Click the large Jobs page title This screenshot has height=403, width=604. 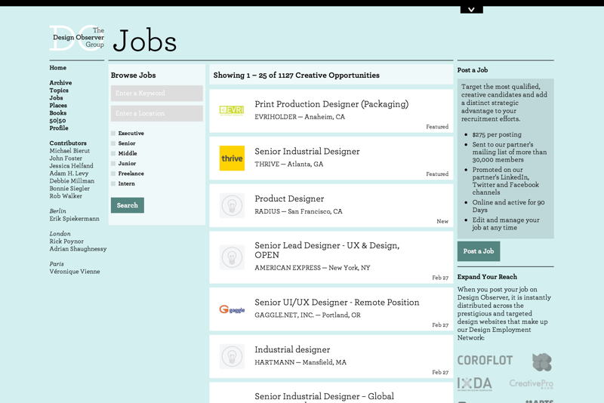tap(145, 41)
